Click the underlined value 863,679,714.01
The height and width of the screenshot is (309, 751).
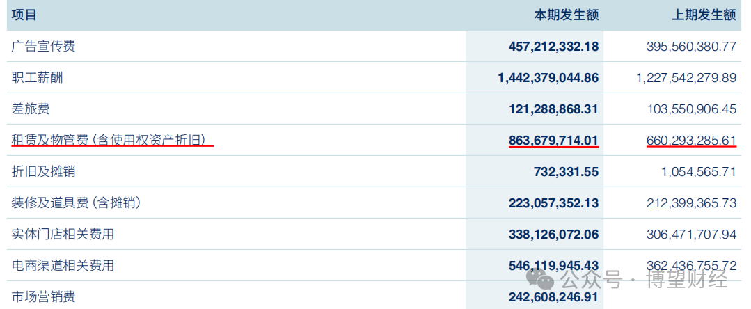553,141
